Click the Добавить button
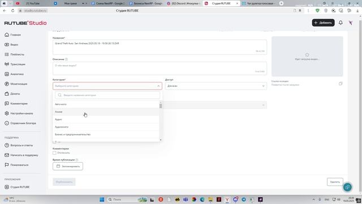The height and width of the screenshot is (204, 362). [323, 23]
